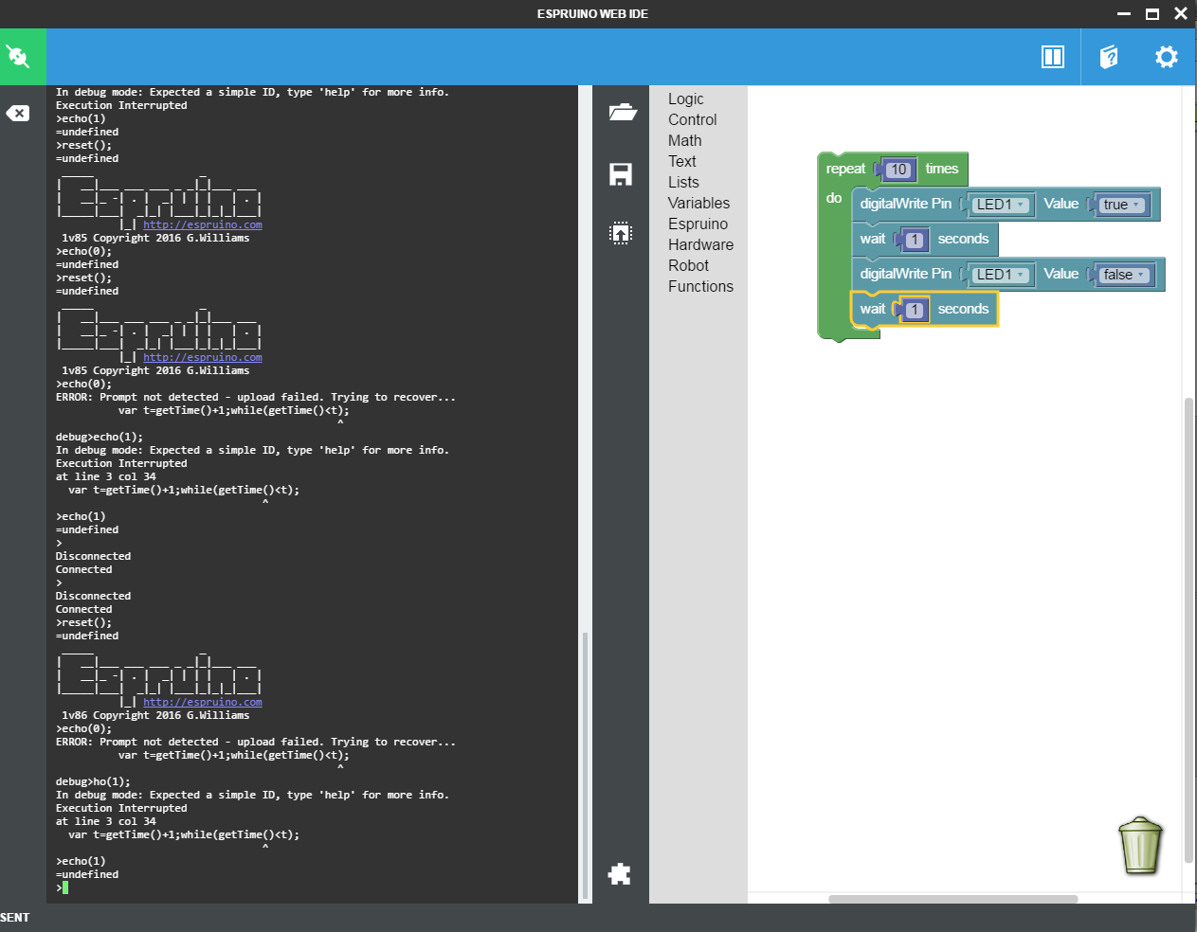
Task: Click the espruino.com link above 1v86 Copyright
Action: 203,703
